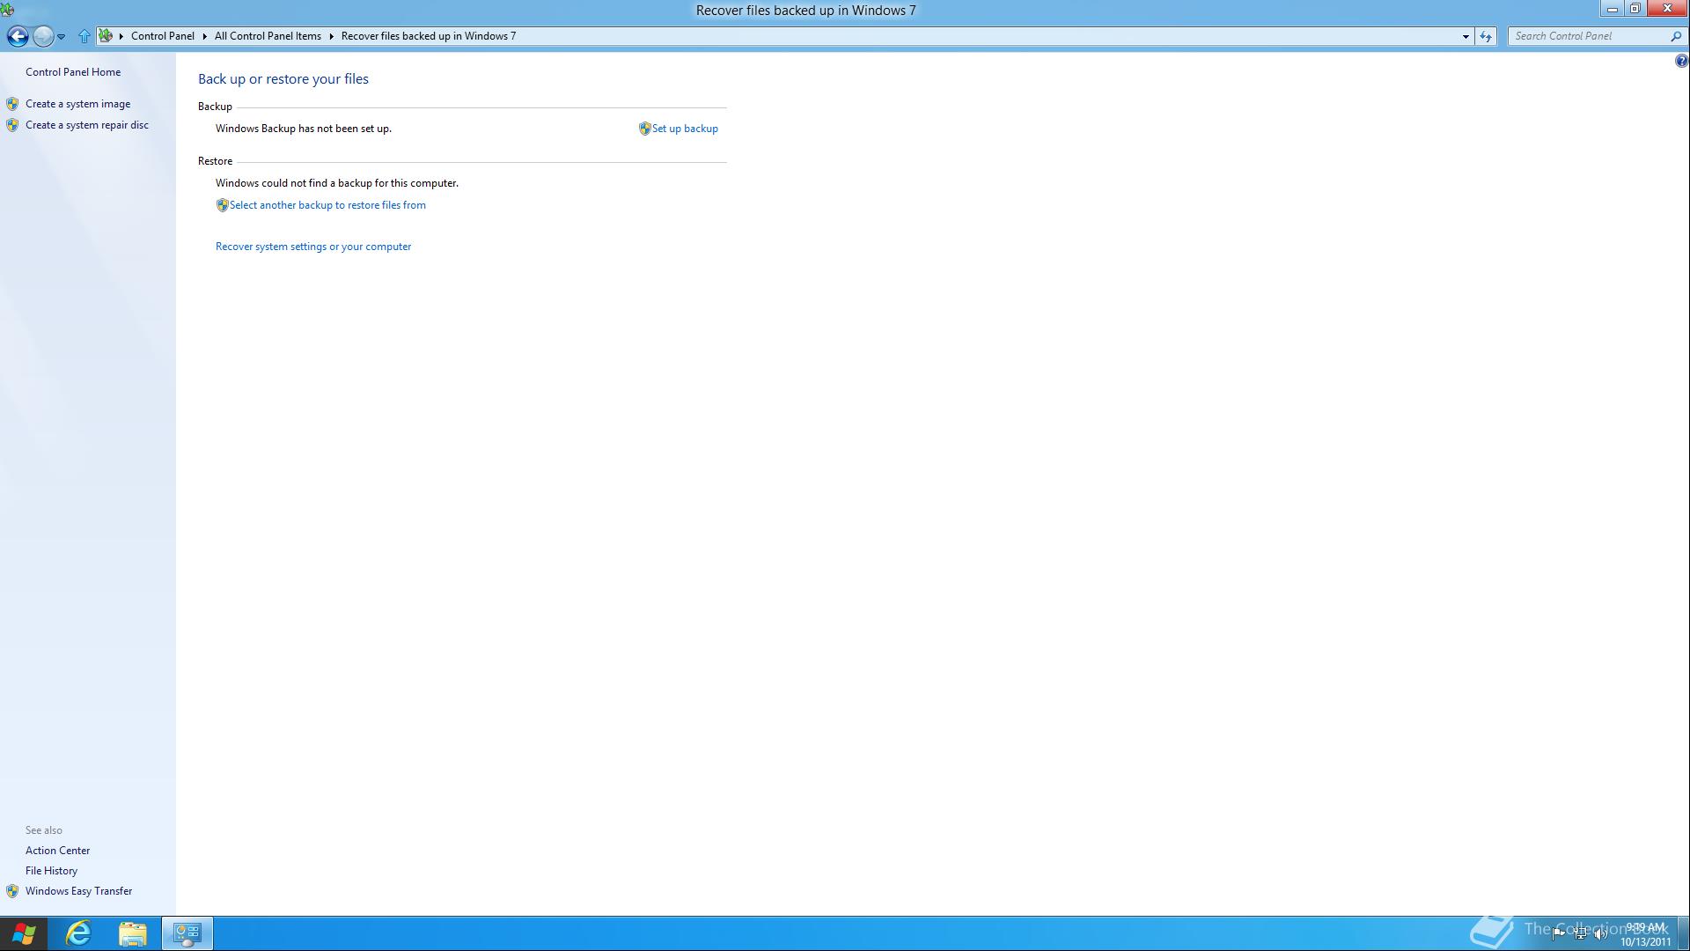Image resolution: width=1690 pixels, height=951 pixels.
Task: Select Recover files backed up breadcrumb
Action: coord(429,36)
